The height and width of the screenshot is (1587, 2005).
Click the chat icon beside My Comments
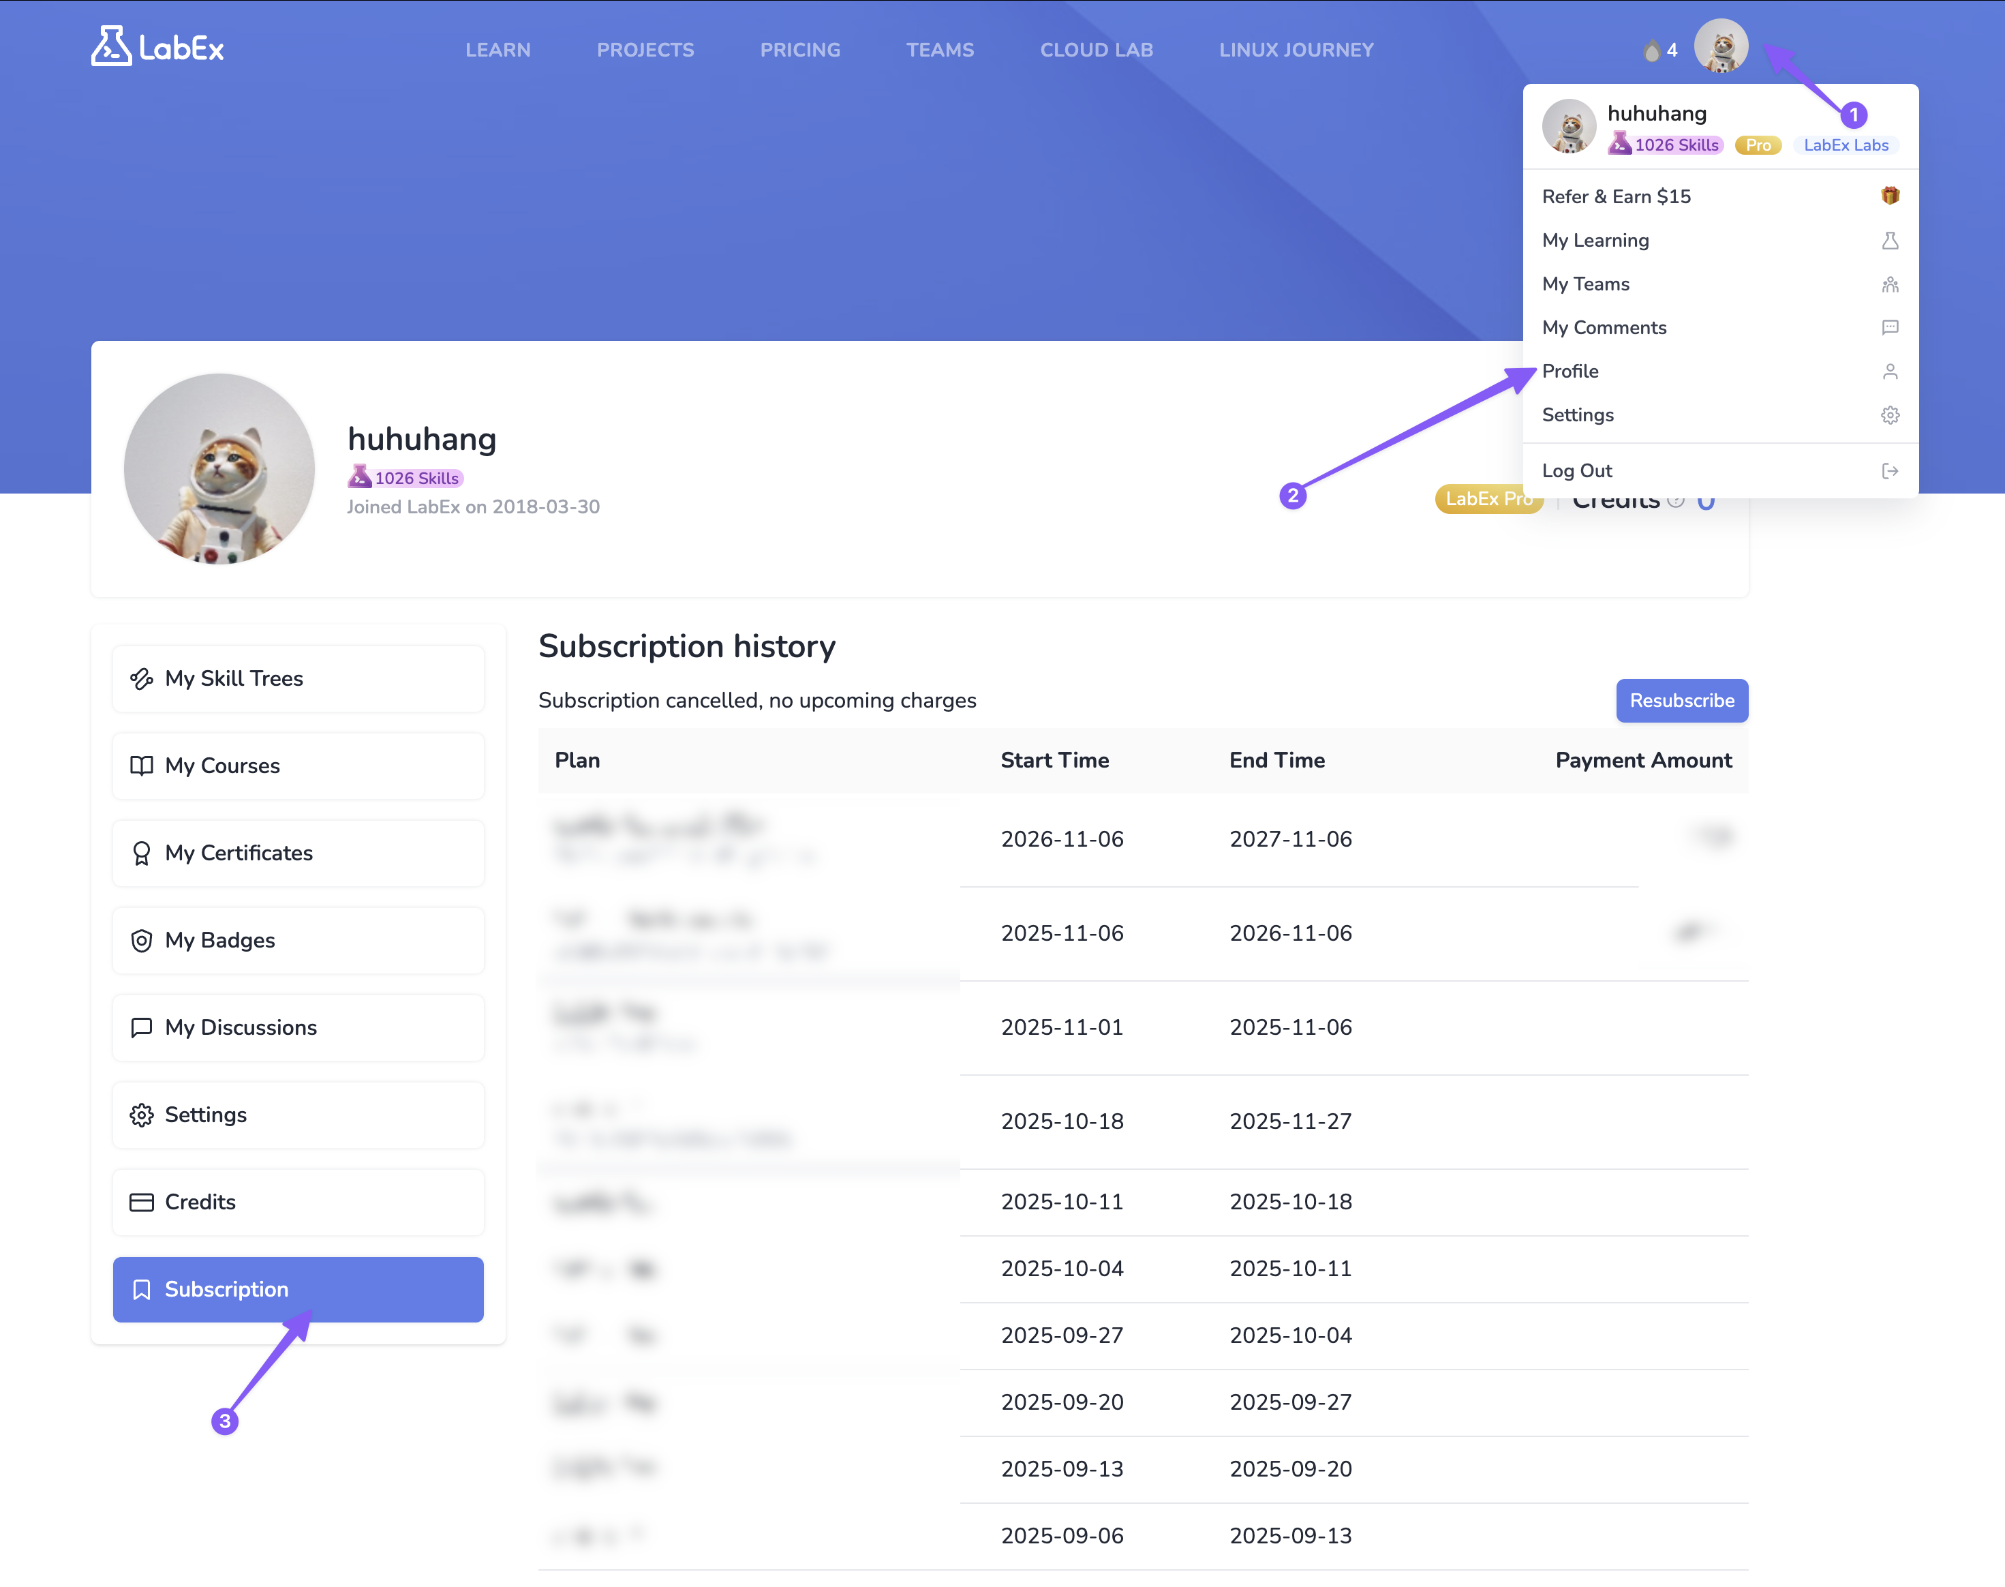(1889, 328)
